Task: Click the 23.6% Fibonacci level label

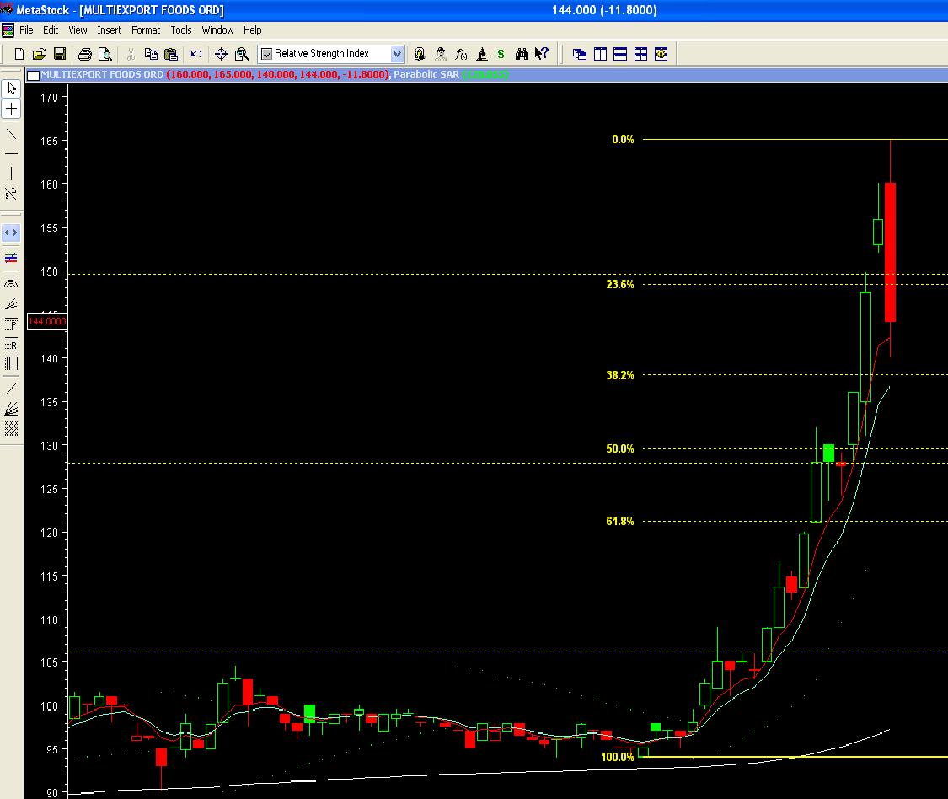Action: point(619,284)
